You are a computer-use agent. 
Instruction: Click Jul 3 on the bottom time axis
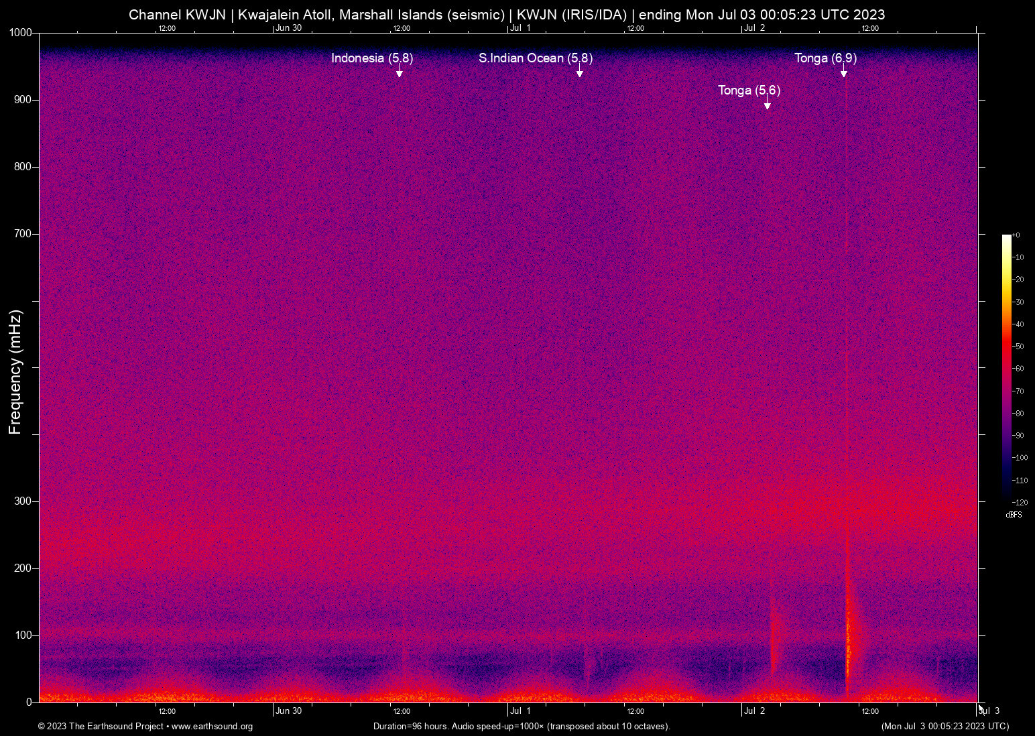coord(989,711)
